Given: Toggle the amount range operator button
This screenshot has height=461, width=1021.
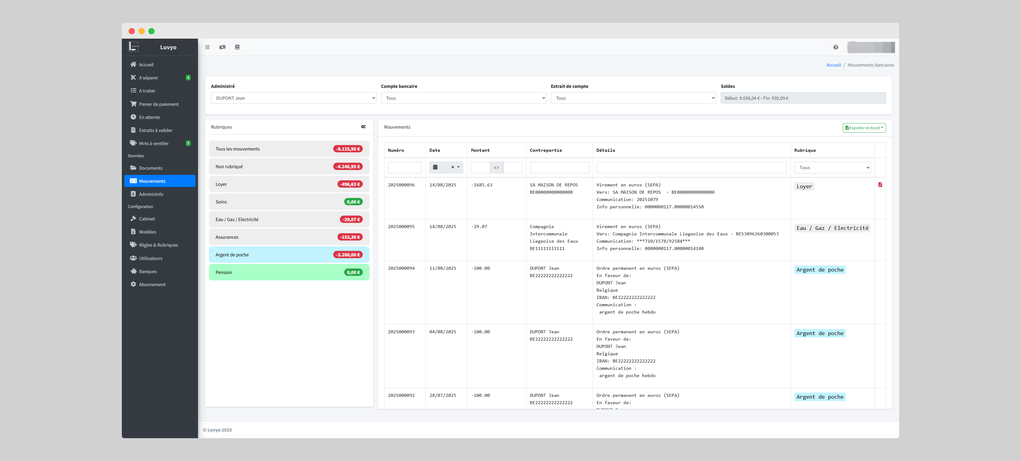Looking at the screenshot, I should pos(496,168).
